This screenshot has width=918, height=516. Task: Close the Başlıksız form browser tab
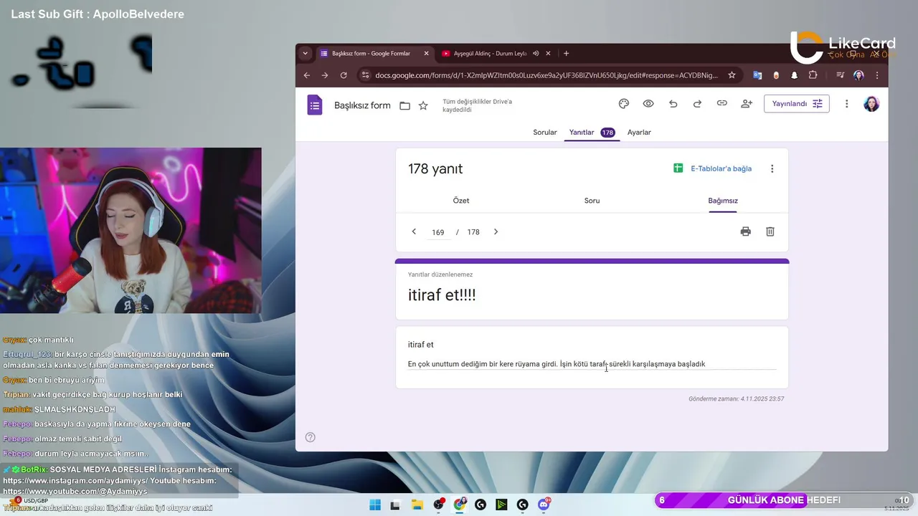427,53
